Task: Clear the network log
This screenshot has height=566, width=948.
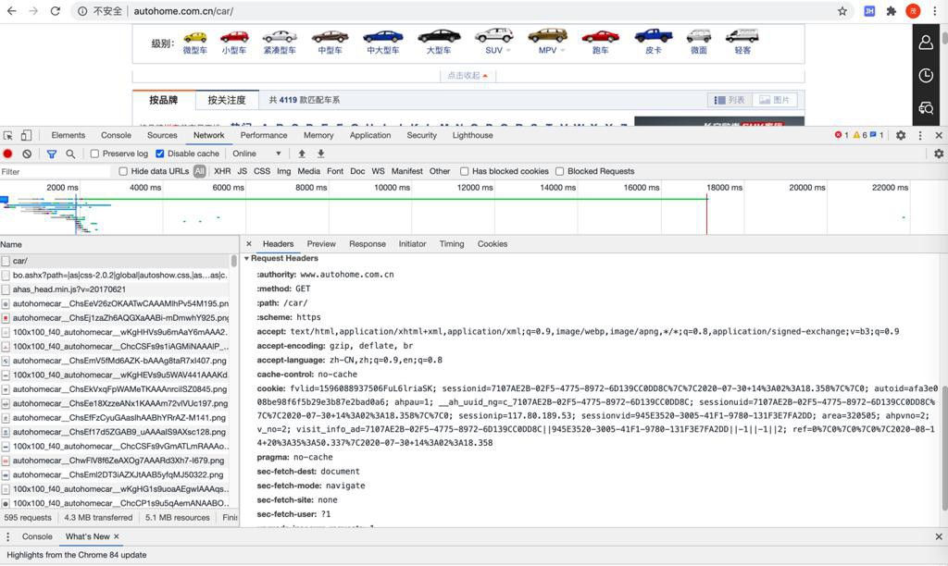Action: (x=27, y=154)
